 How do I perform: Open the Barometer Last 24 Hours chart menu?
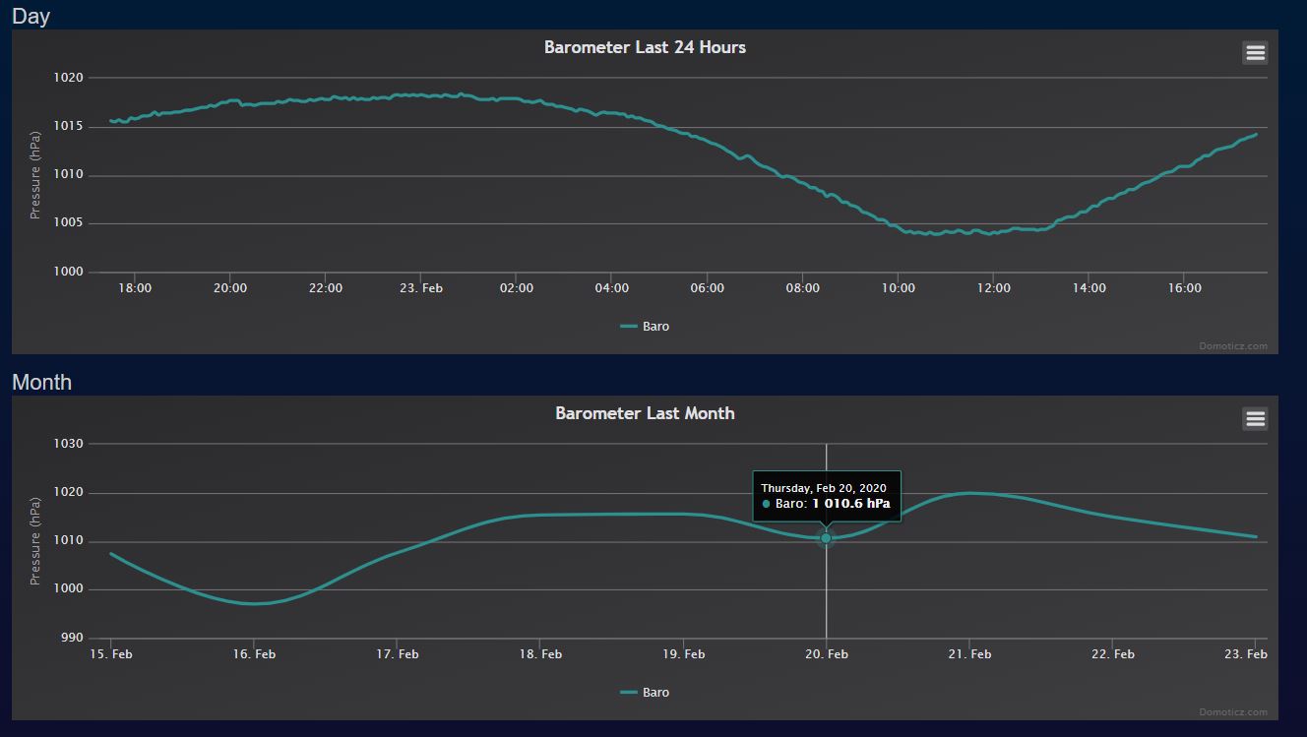click(x=1255, y=53)
